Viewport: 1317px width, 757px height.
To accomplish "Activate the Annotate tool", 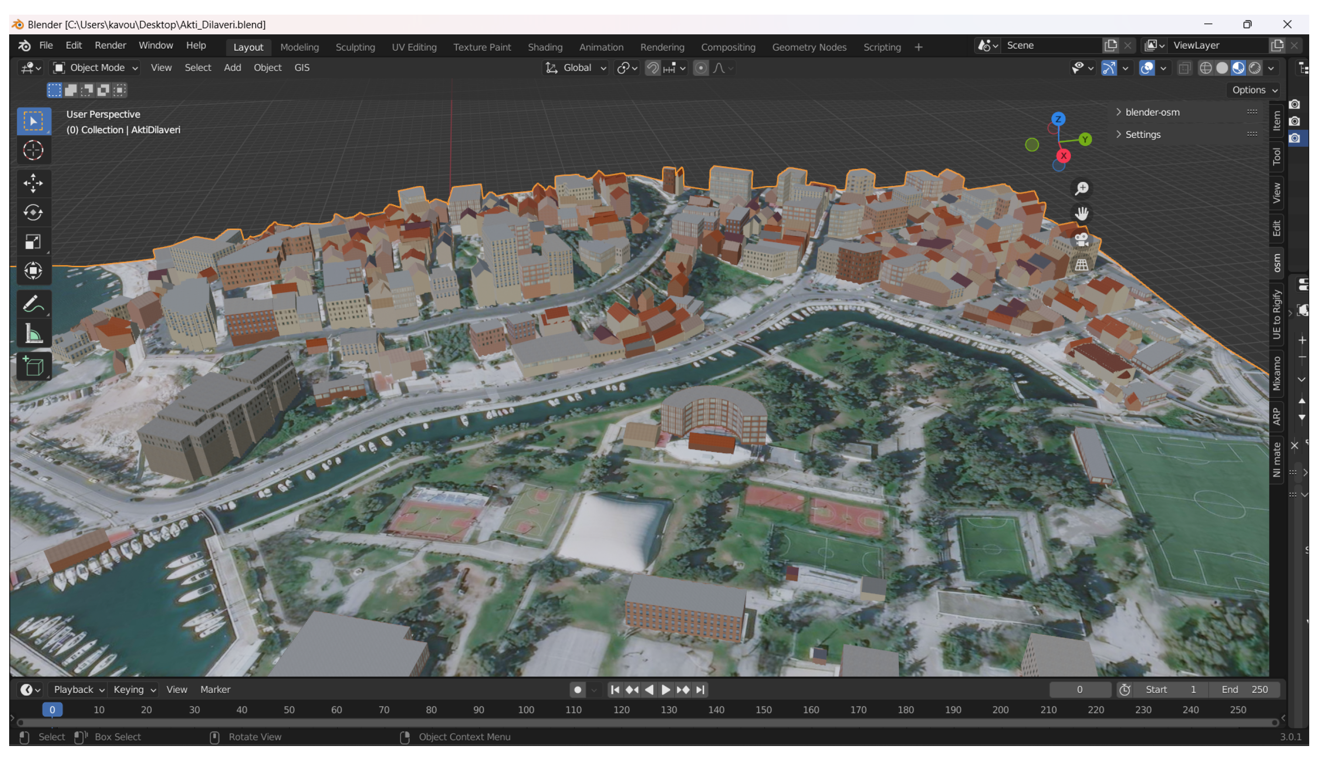I will pos(33,304).
